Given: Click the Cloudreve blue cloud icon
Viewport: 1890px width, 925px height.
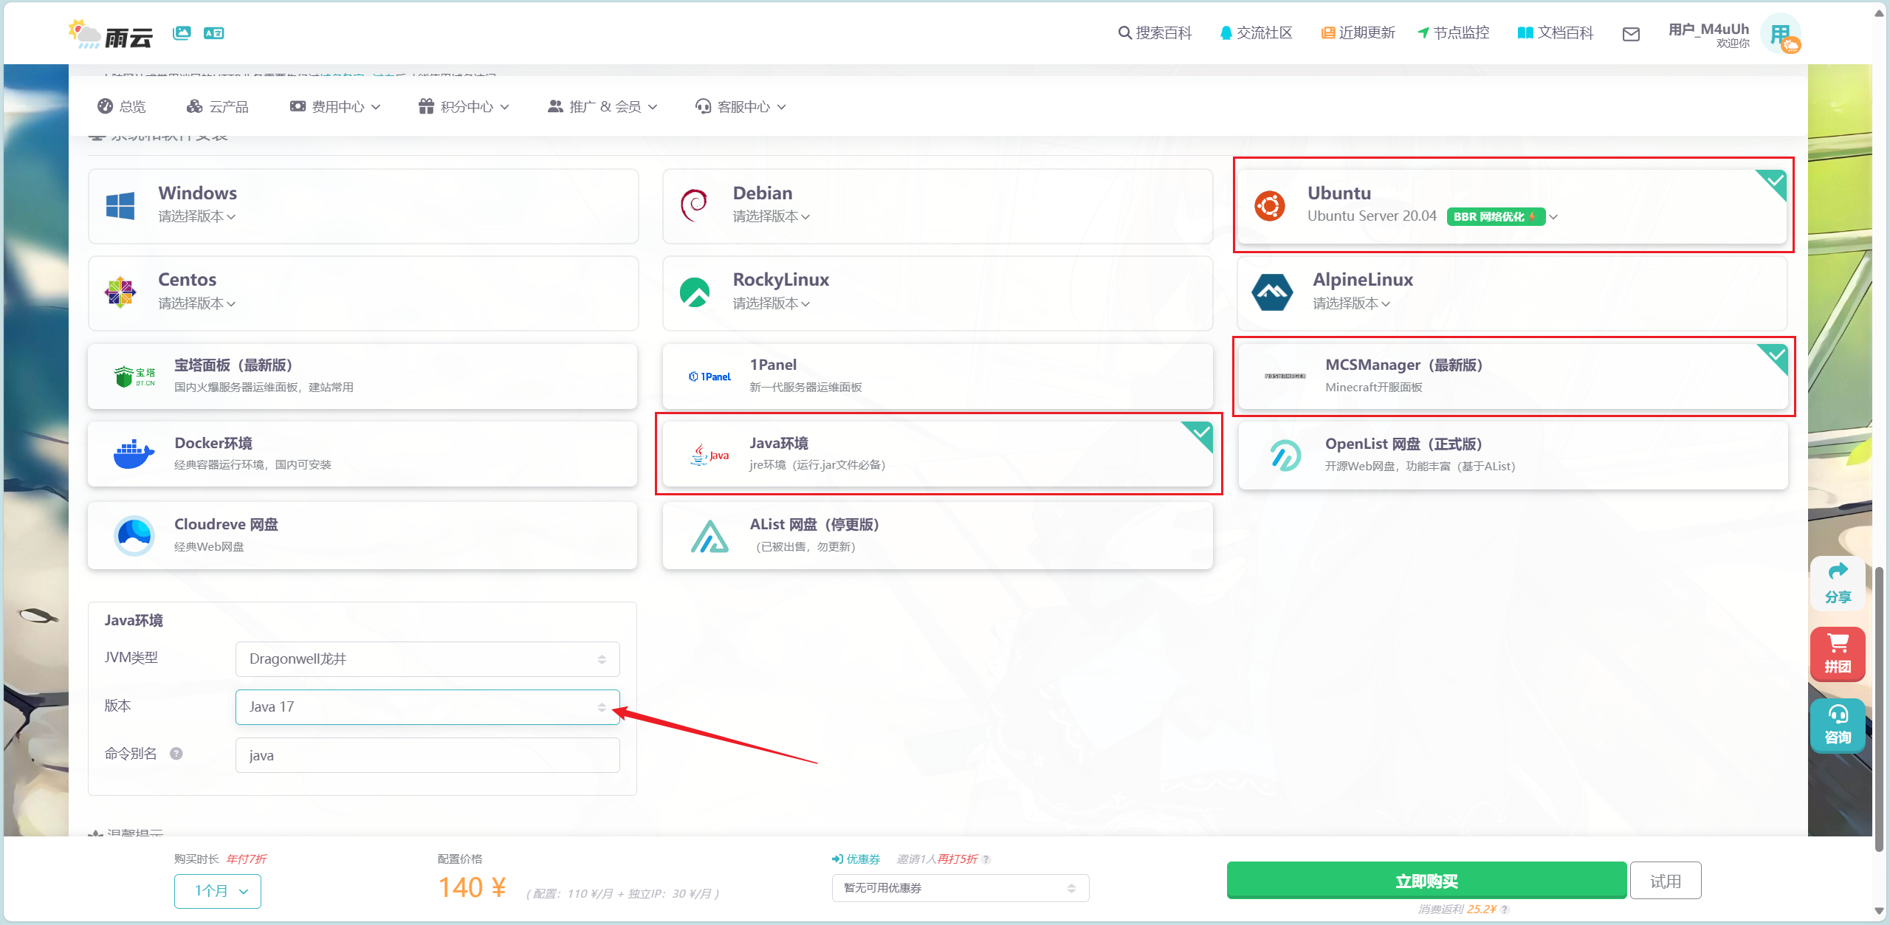Looking at the screenshot, I should [134, 535].
